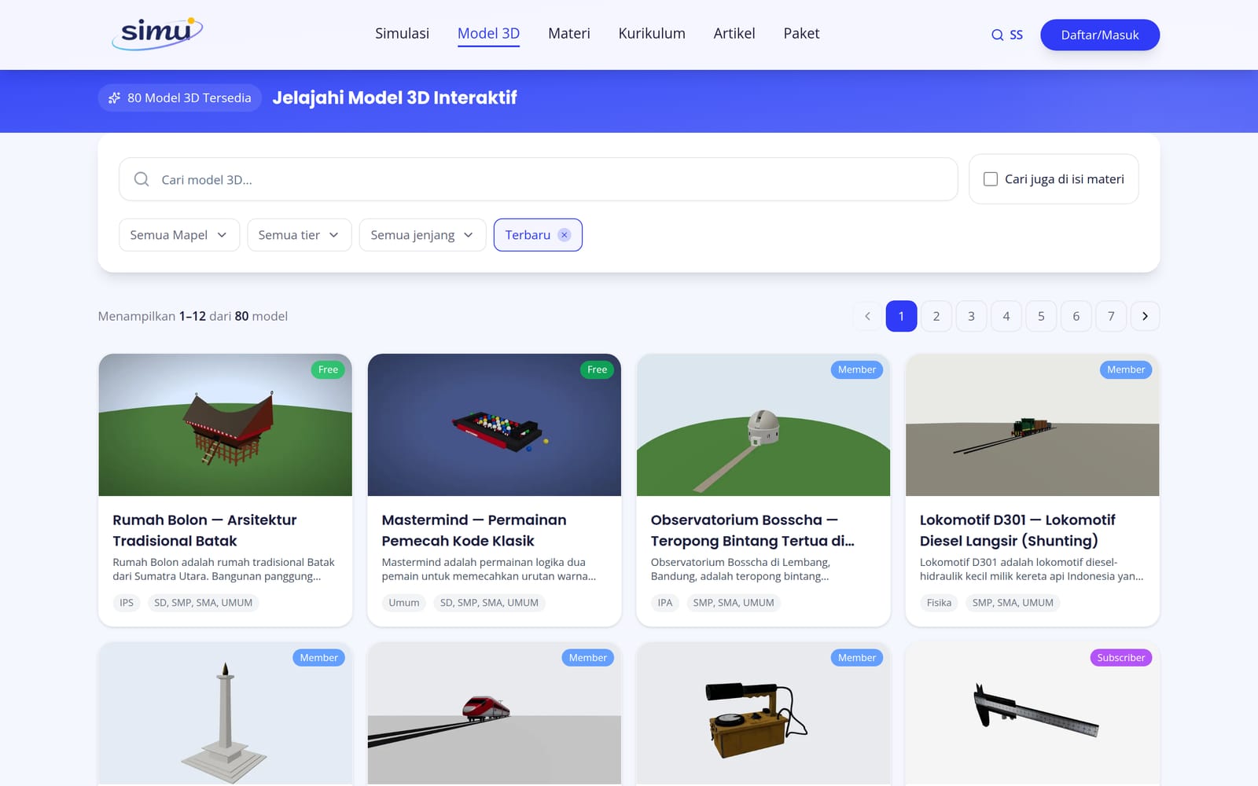Open the Paket nav item
The height and width of the screenshot is (786, 1258).
[801, 33]
